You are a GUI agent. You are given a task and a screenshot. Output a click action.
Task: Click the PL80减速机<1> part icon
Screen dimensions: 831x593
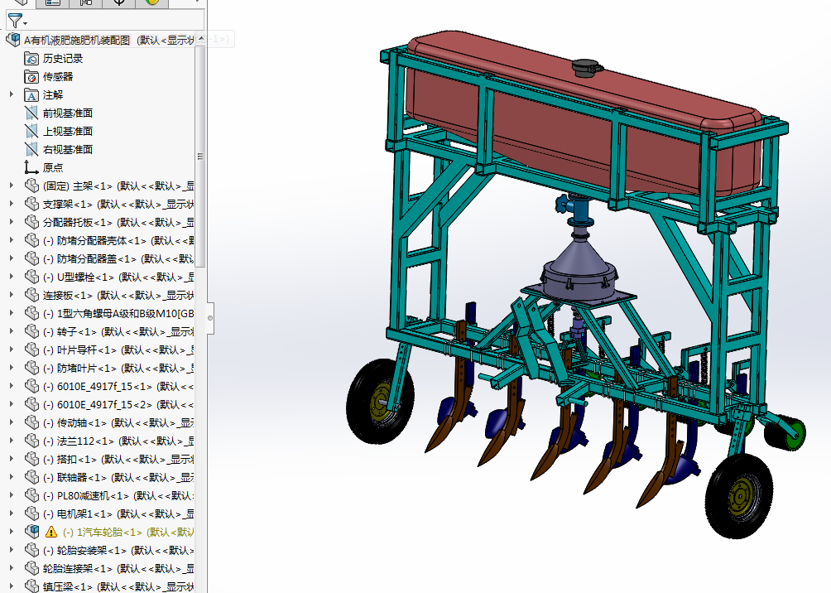[x=31, y=495]
